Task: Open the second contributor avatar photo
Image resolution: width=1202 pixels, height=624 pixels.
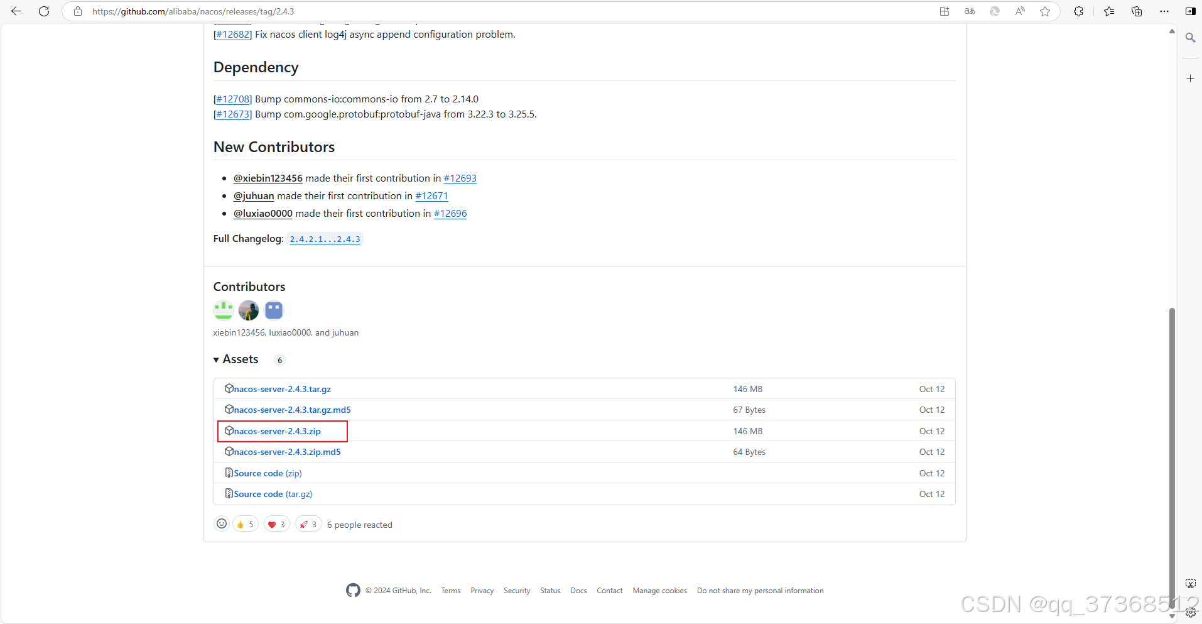Action: pos(249,310)
